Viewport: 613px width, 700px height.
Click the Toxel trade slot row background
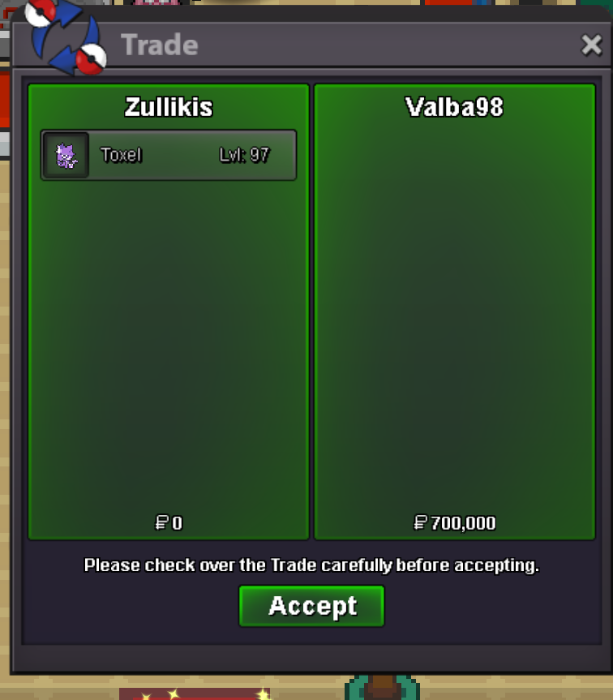click(169, 155)
